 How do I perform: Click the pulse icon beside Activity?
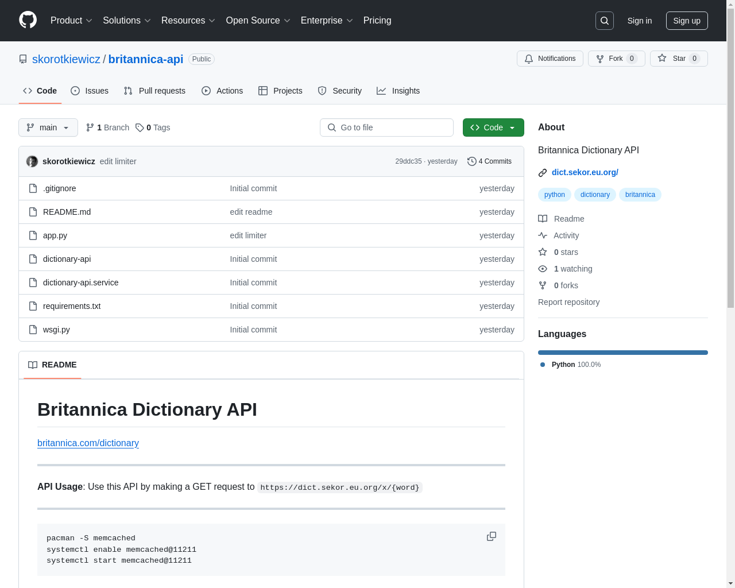pos(543,235)
